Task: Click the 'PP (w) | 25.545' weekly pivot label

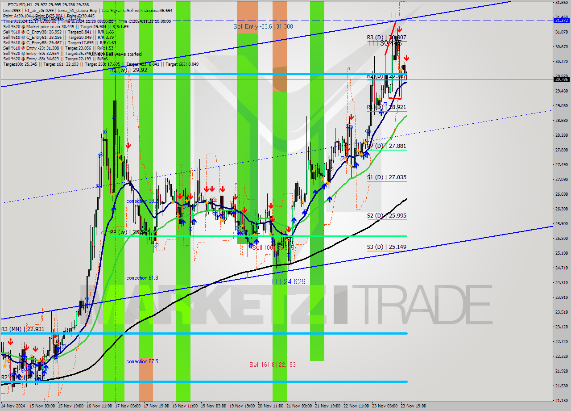Action: pyautogui.click(x=130, y=232)
